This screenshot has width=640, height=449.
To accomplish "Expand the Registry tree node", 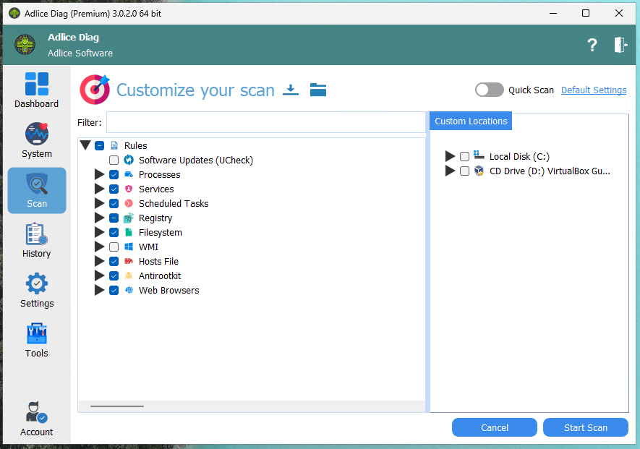I will coord(100,218).
